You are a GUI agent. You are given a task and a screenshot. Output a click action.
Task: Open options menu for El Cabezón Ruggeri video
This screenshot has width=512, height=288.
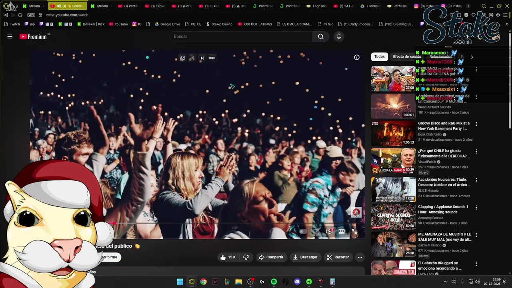pyautogui.click(x=476, y=264)
